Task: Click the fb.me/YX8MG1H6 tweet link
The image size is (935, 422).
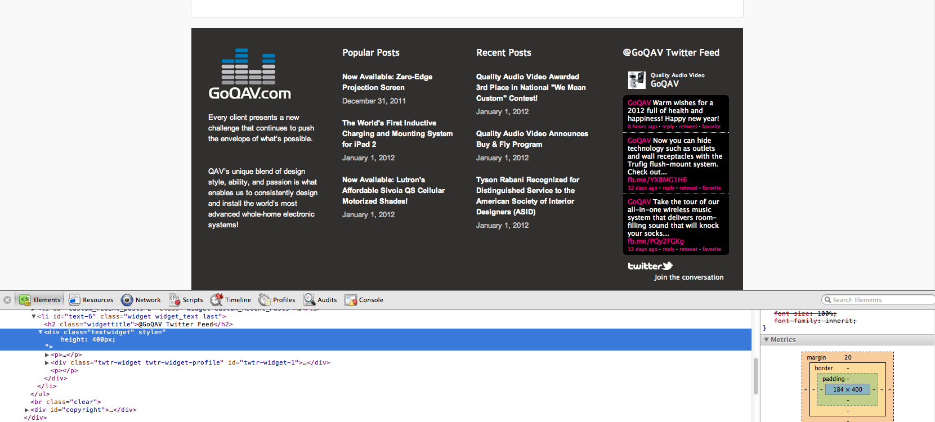Action: [x=657, y=180]
